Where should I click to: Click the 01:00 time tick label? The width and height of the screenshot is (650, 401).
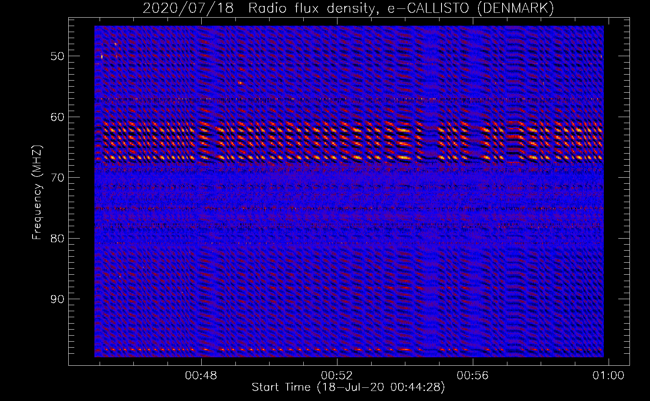click(x=609, y=376)
